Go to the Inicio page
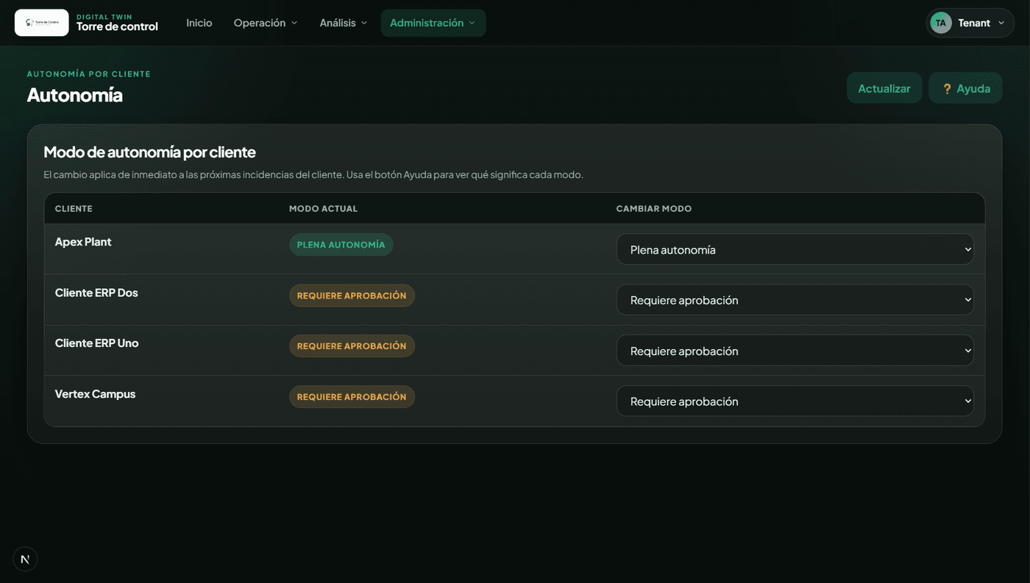This screenshot has width=1030, height=583. 199,23
